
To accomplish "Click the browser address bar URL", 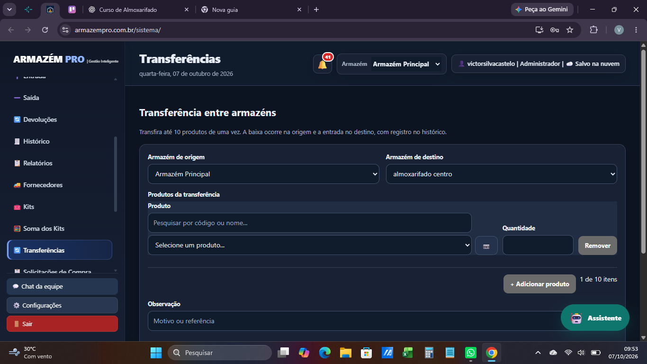I will [x=117, y=30].
